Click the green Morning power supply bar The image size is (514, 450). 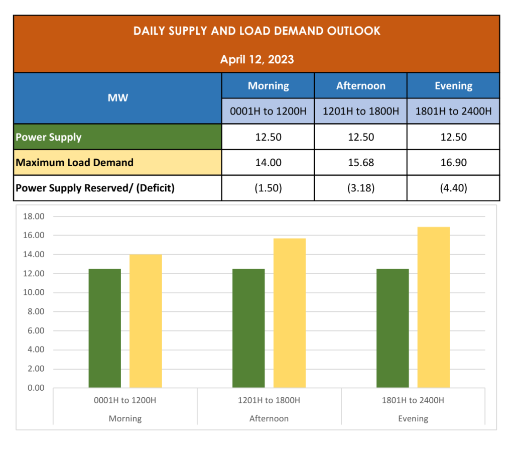[104, 328]
